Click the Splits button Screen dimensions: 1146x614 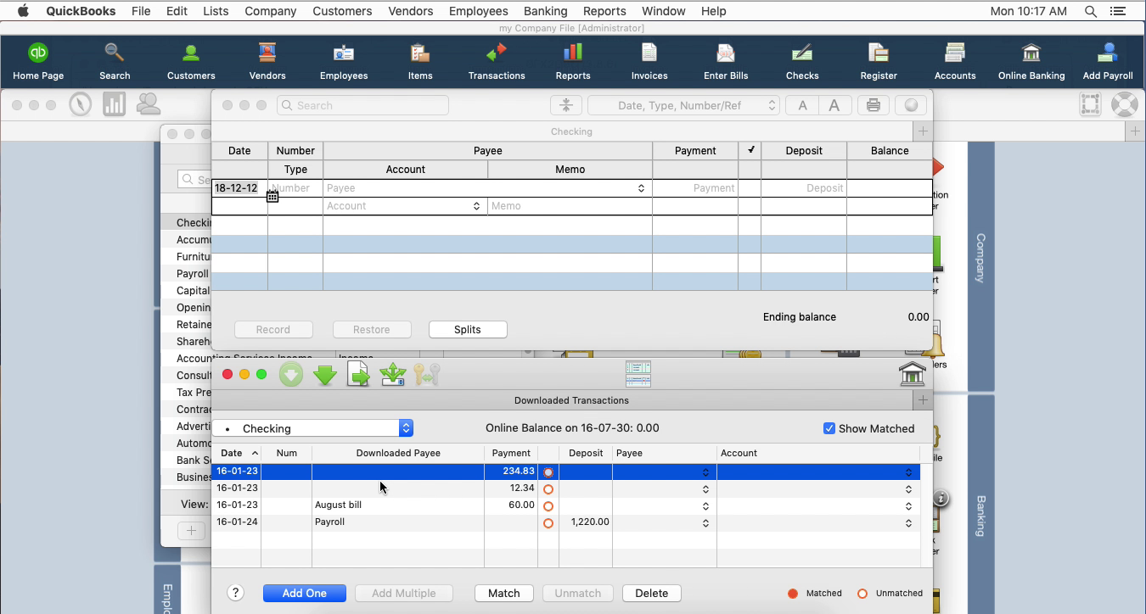pos(468,329)
